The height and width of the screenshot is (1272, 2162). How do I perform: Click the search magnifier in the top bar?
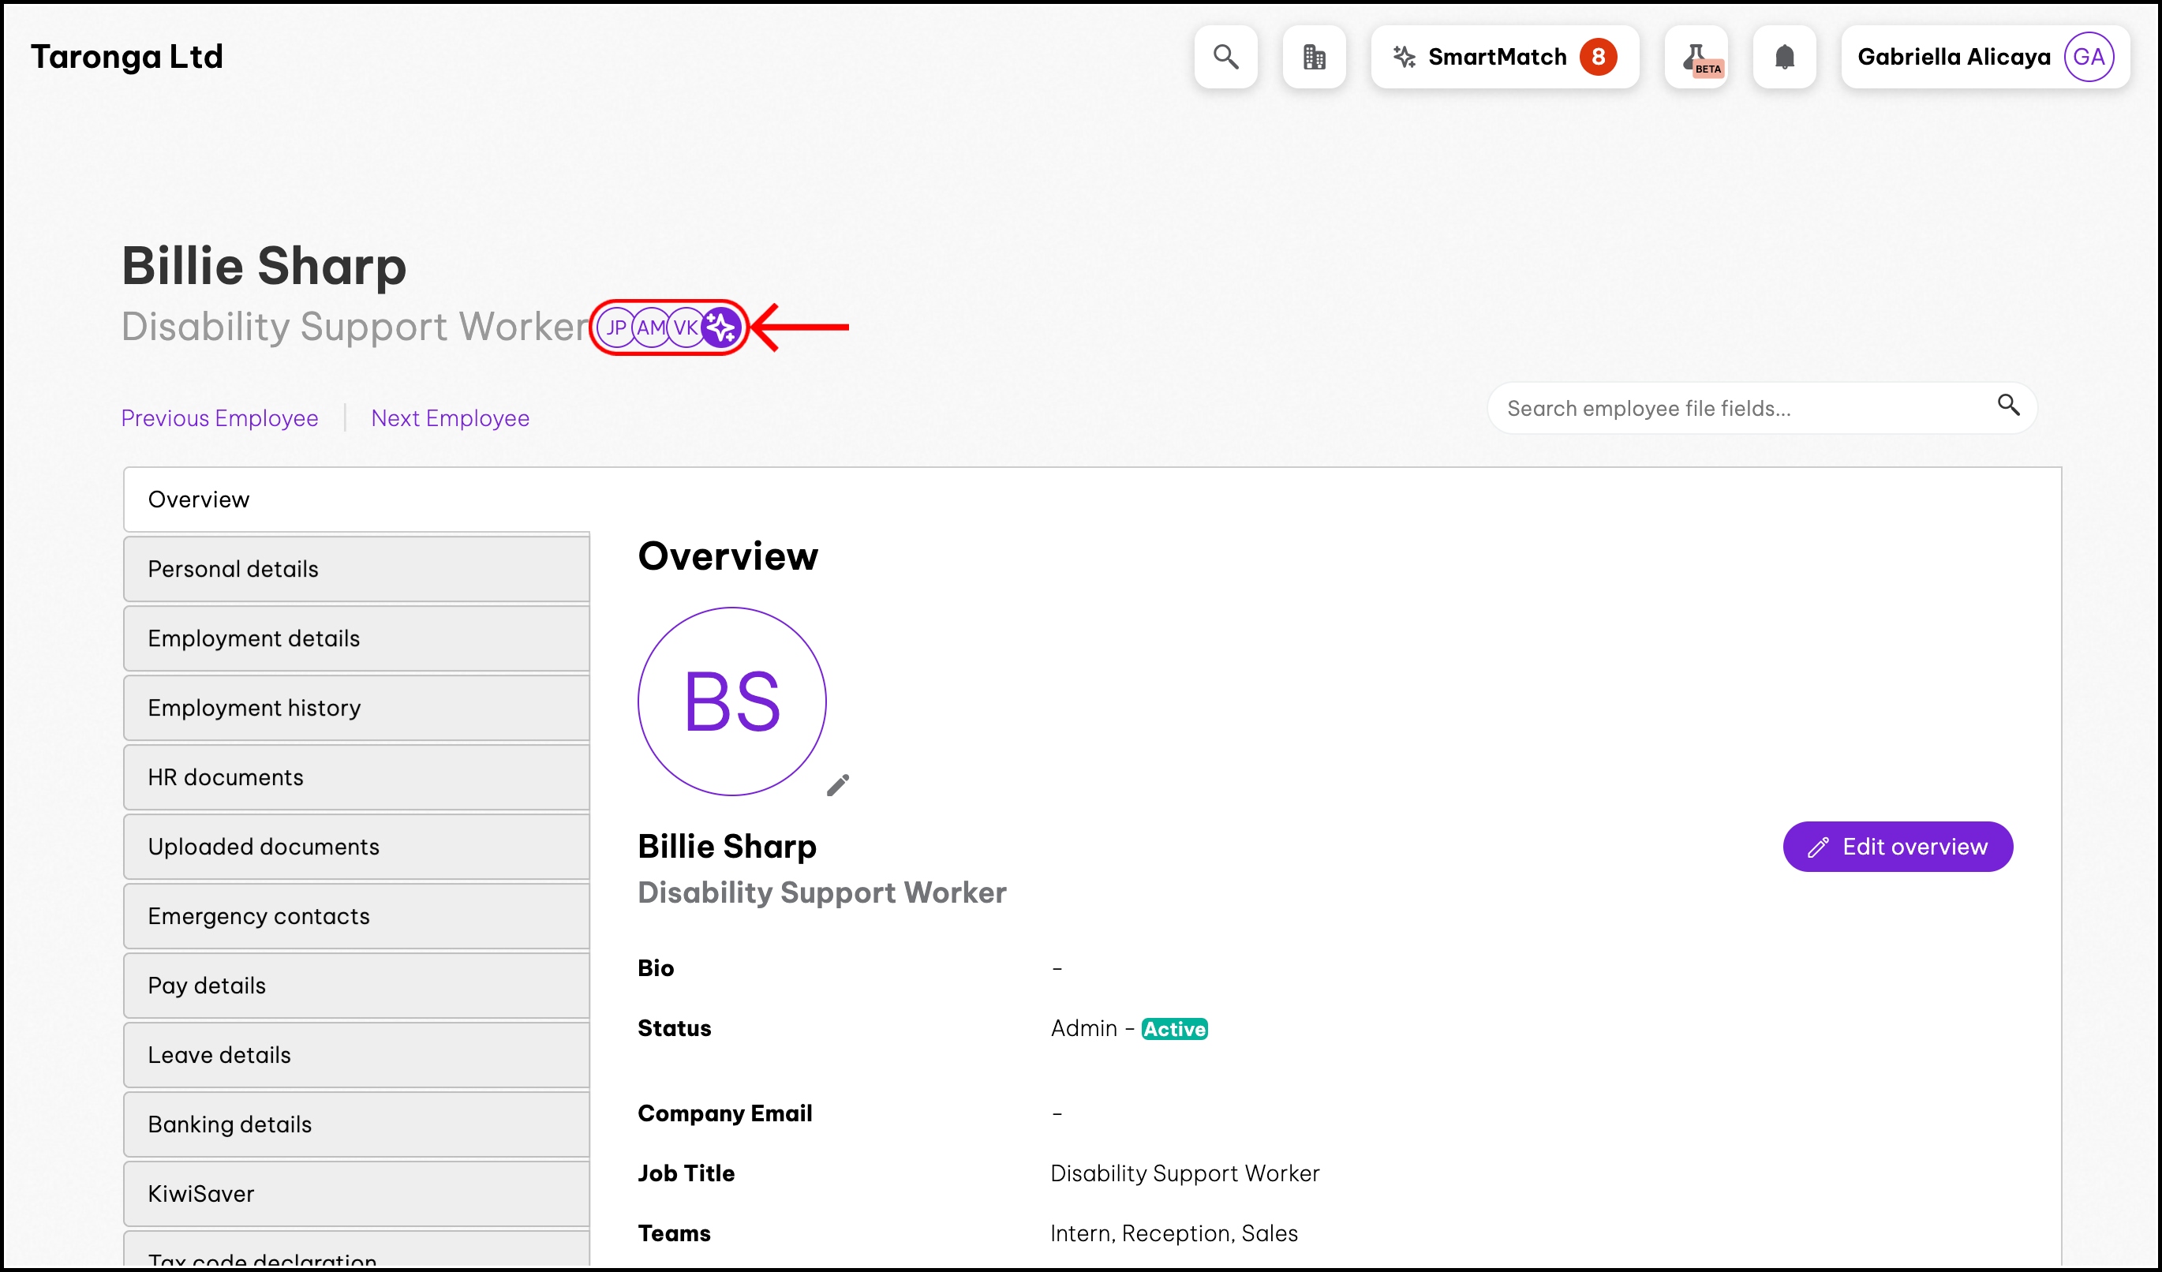click(1225, 57)
